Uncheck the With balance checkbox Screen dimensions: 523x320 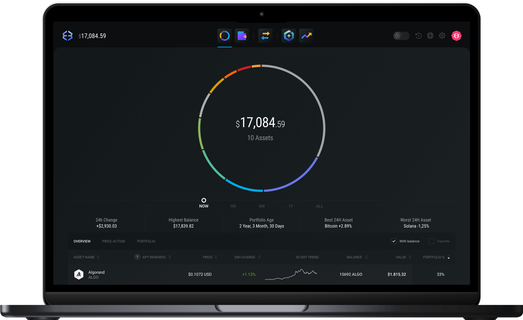tap(394, 241)
